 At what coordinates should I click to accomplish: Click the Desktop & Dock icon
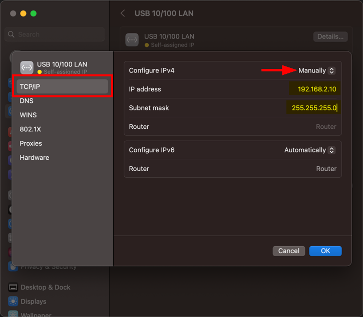pyautogui.click(x=13, y=287)
